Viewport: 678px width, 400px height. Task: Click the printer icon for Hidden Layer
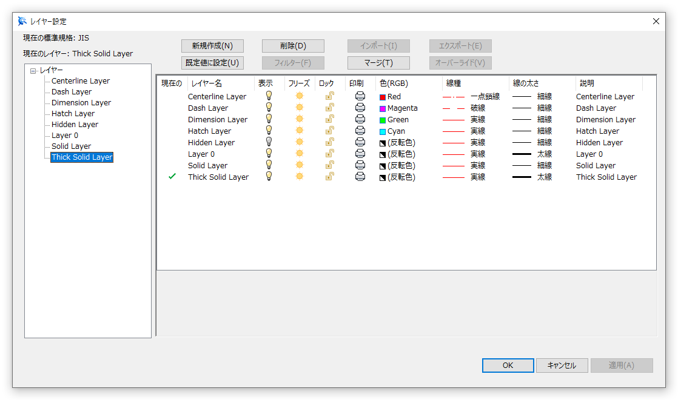(361, 142)
